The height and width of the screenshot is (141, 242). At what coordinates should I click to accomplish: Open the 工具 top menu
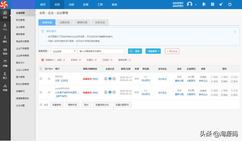[x=100, y=5]
